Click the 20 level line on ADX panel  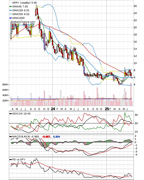click(x=71, y=123)
